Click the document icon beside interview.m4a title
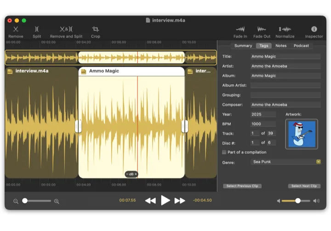 (x=148, y=20)
